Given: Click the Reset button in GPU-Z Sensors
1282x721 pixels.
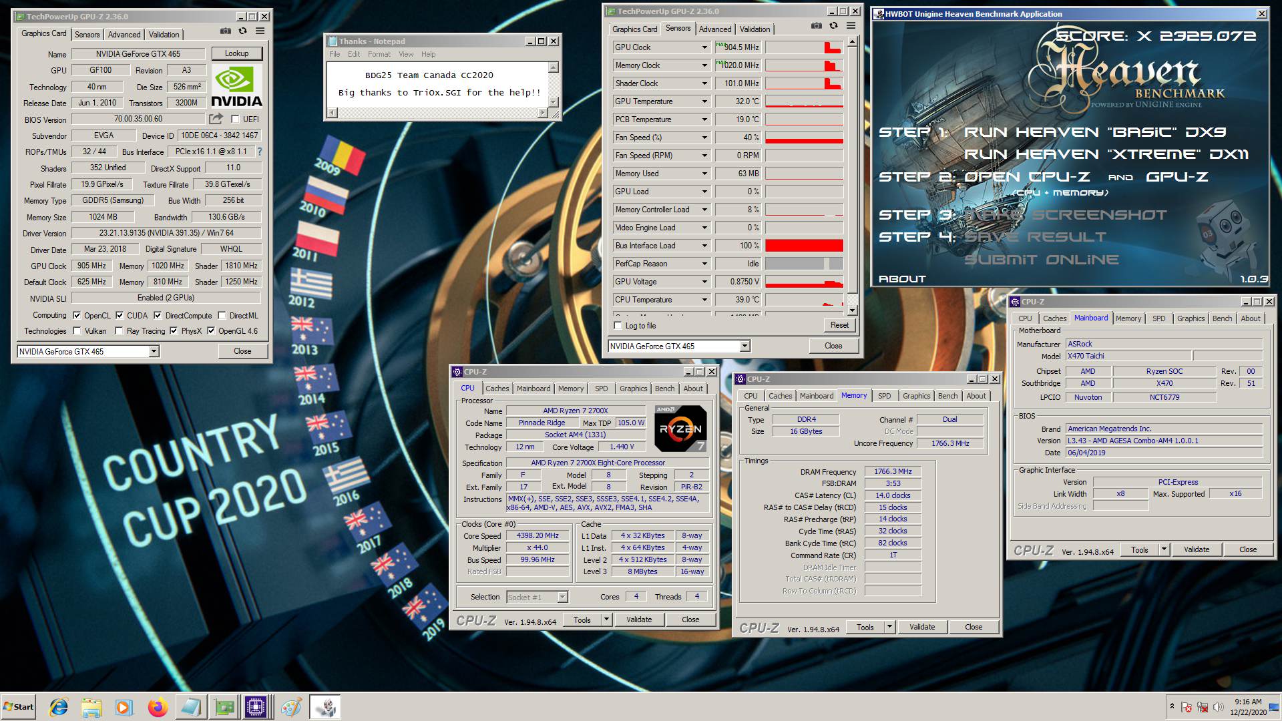Looking at the screenshot, I should 839,325.
